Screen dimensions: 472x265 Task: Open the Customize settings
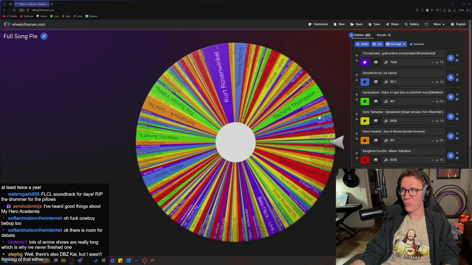coord(318,24)
